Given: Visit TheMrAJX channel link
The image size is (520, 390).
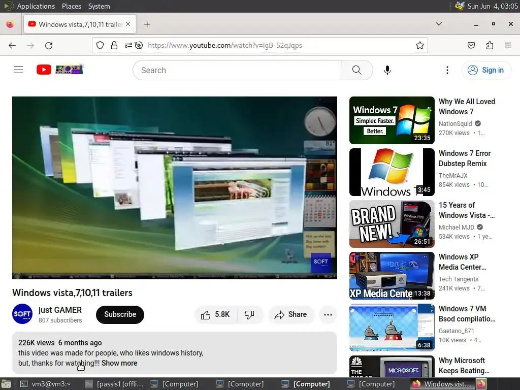Looking at the screenshot, I should pos(453,175).
